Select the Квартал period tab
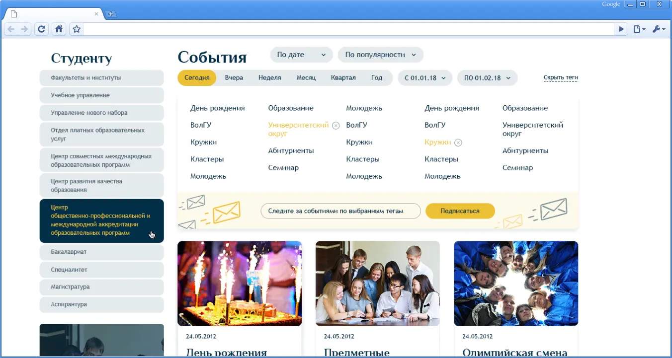 pos(343,78)
